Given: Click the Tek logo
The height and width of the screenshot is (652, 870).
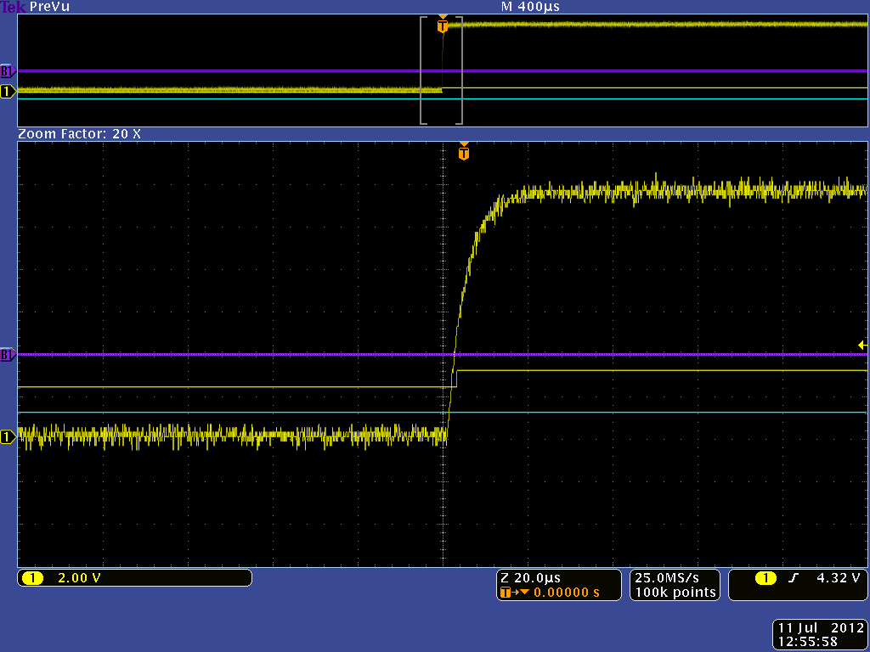Looking at the screenshot, I should 14,7.
